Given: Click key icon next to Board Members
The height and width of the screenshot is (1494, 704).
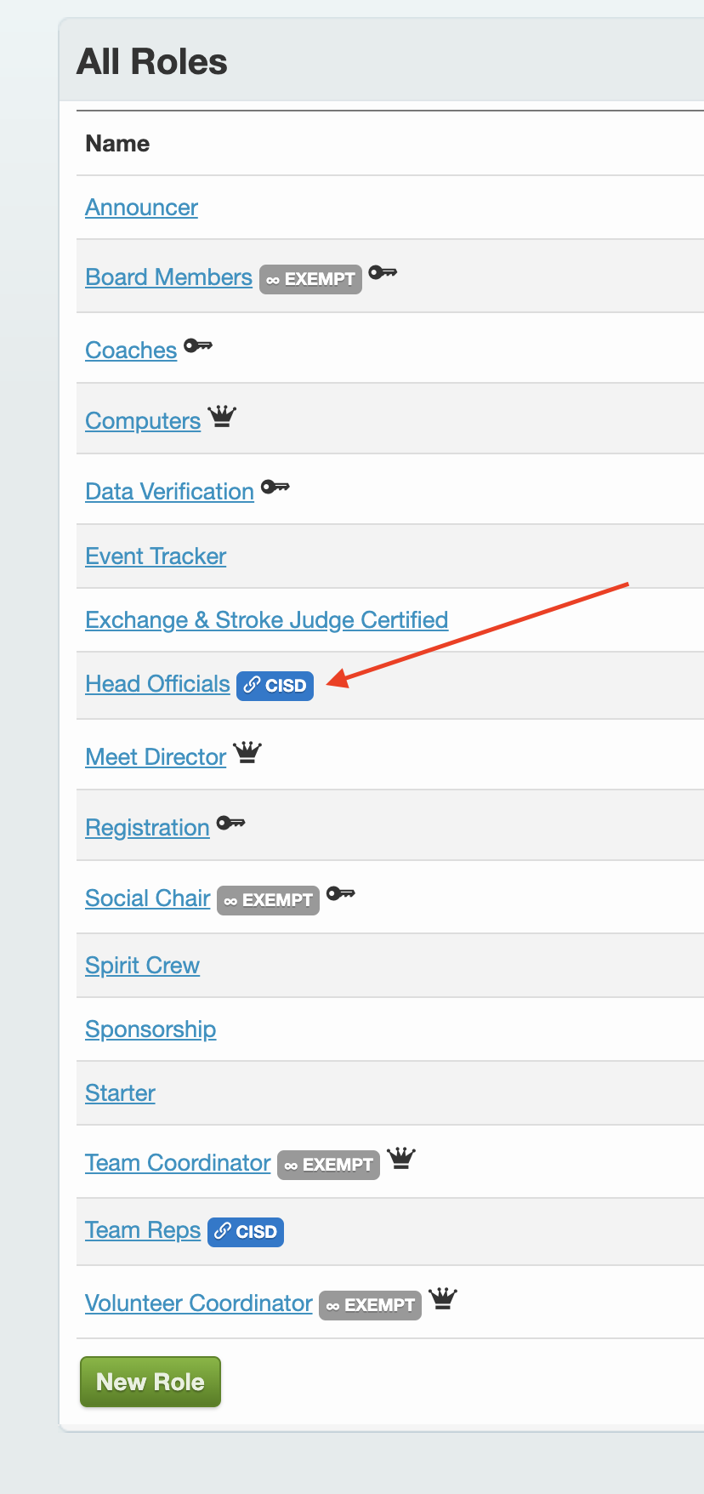Looking at the screenshot, I should coord(383,274).
